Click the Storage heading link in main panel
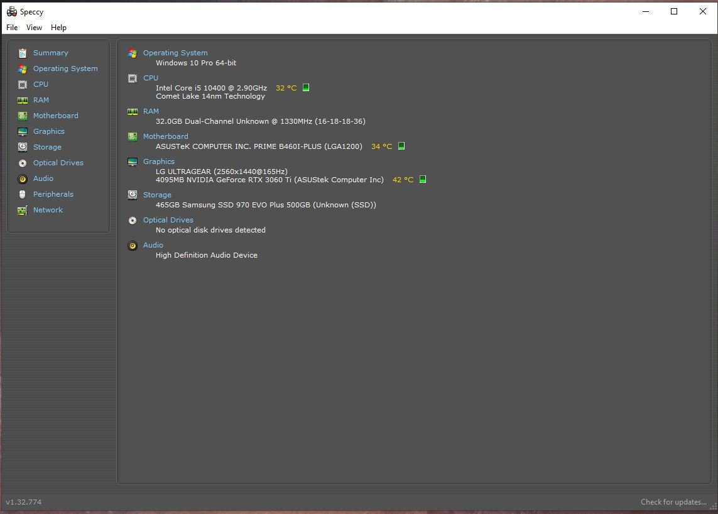 [157, 195]
